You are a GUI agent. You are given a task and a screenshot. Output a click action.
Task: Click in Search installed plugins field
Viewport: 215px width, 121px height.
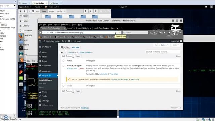163,52
